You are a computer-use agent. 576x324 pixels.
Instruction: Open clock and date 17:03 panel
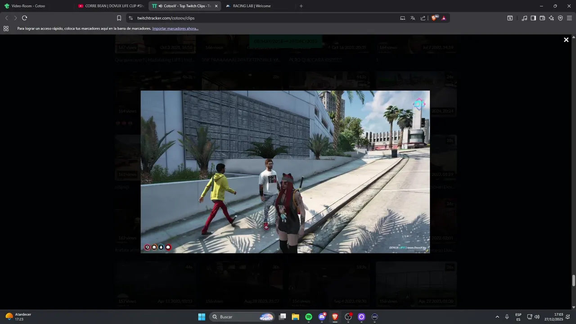click(x=554, y=317)
